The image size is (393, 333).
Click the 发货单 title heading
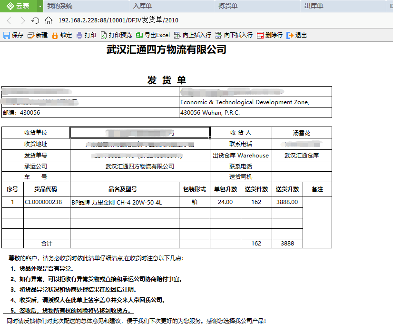[167, 80]
